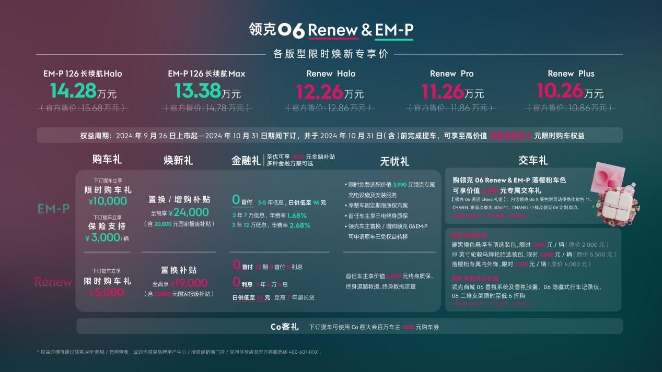Click the EM-P row label
This screenshot has height=372, width=662.
(x=53, y=209)
